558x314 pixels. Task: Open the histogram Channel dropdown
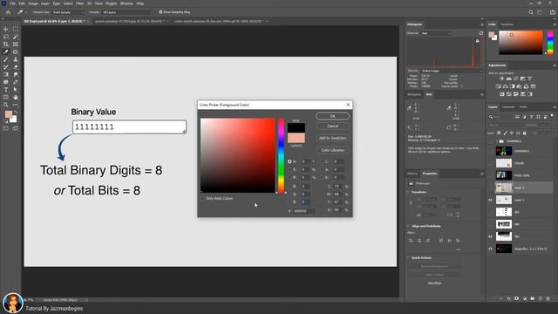coord(436,33)
